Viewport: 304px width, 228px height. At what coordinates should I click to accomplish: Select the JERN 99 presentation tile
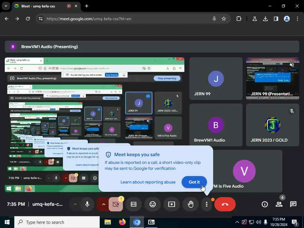[273, 78]
